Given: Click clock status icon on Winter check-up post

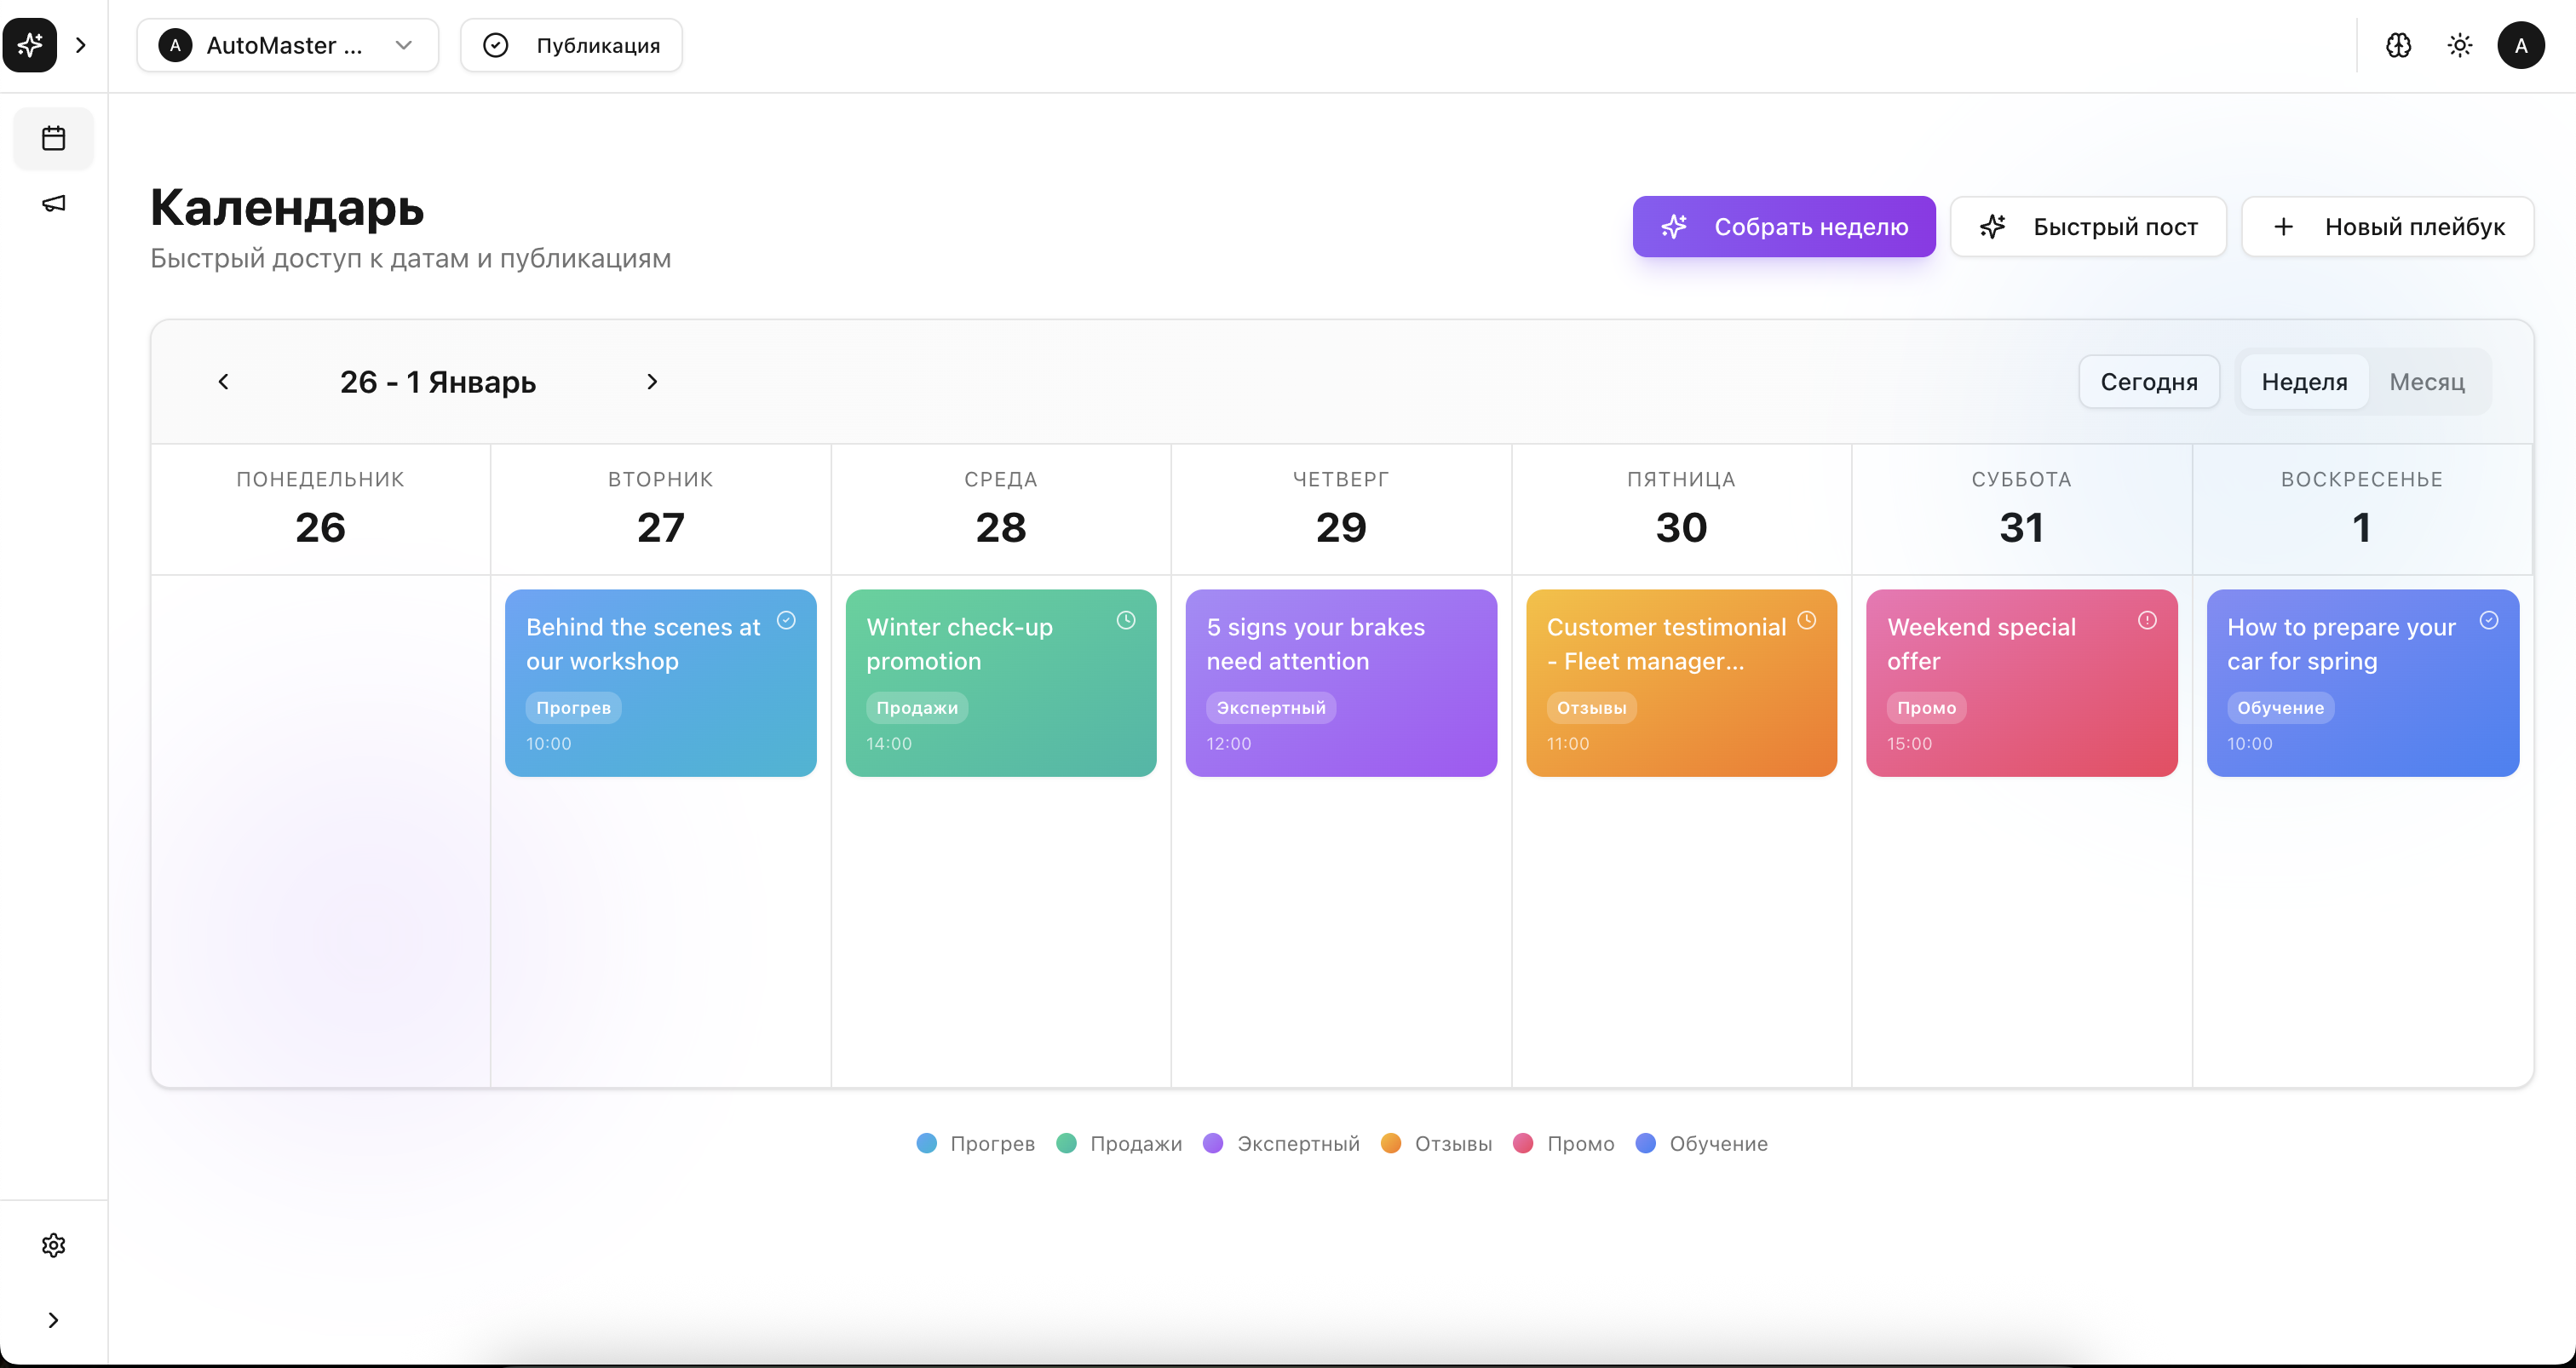Looking at the screenshot, I should click(1126, 620).
